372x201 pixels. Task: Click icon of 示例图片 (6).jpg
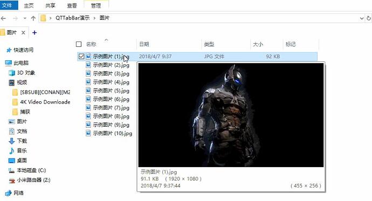[x=88, y=99]
